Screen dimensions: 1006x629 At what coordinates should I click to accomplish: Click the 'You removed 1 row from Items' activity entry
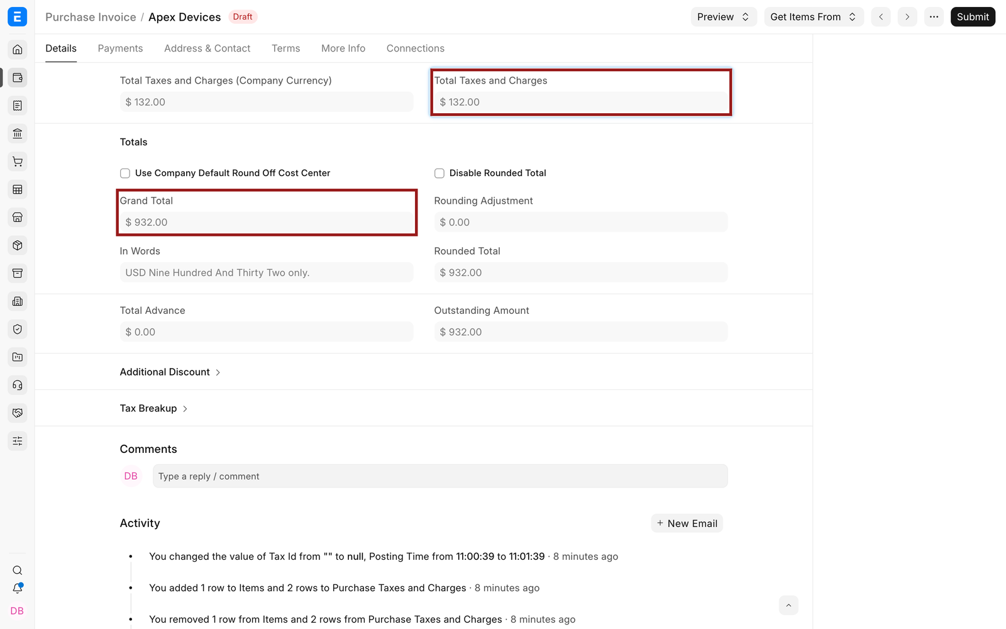362,620
